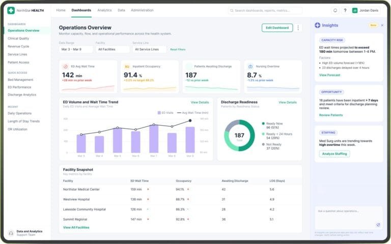Image resolution: width=391 pixels, height=244 pixels.
Task: Click the Analyze Staffing button
Action: coord(334,154)
